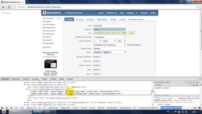Click the browser address bar
Screen dimensions: 202x114
[x=106, y=7]
